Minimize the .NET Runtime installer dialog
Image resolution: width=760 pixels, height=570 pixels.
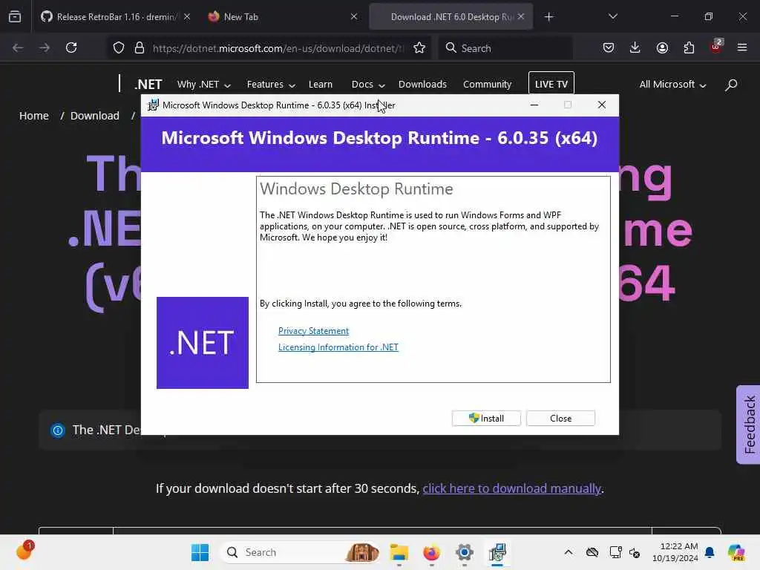click(x=534, y=105)
